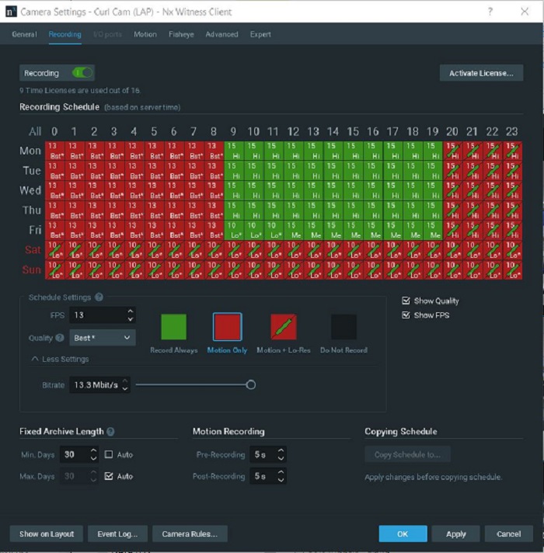Image resolution: width=544 pixels, height=553 pixels.
Task: Click the Friday hour 9 schedule cell
Action: [x=234, y=231]
